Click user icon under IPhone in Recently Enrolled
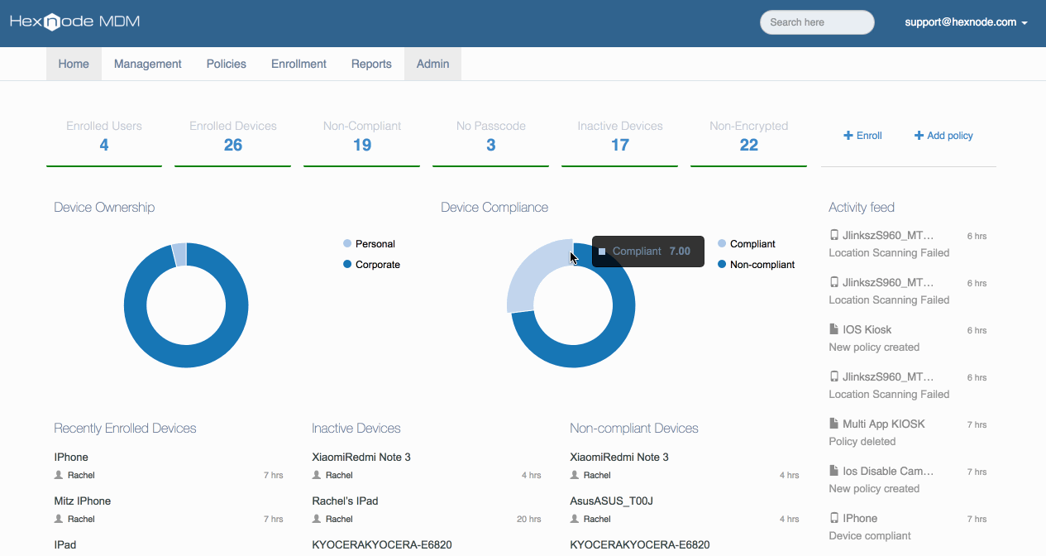 59,475
